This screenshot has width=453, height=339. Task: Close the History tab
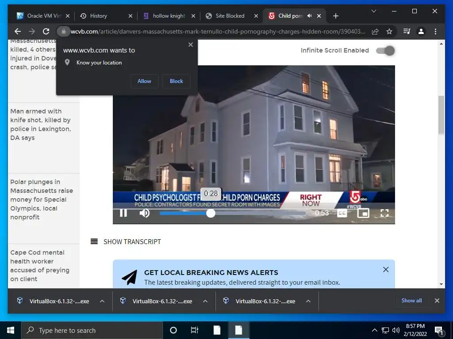coord(131,16)
